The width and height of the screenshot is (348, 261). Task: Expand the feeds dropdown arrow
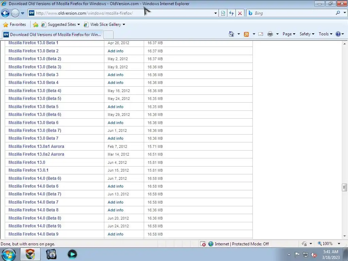254,34
